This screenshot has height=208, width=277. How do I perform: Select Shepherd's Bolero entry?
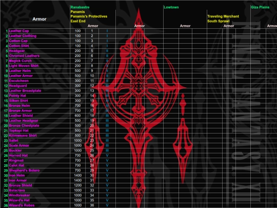24,171
